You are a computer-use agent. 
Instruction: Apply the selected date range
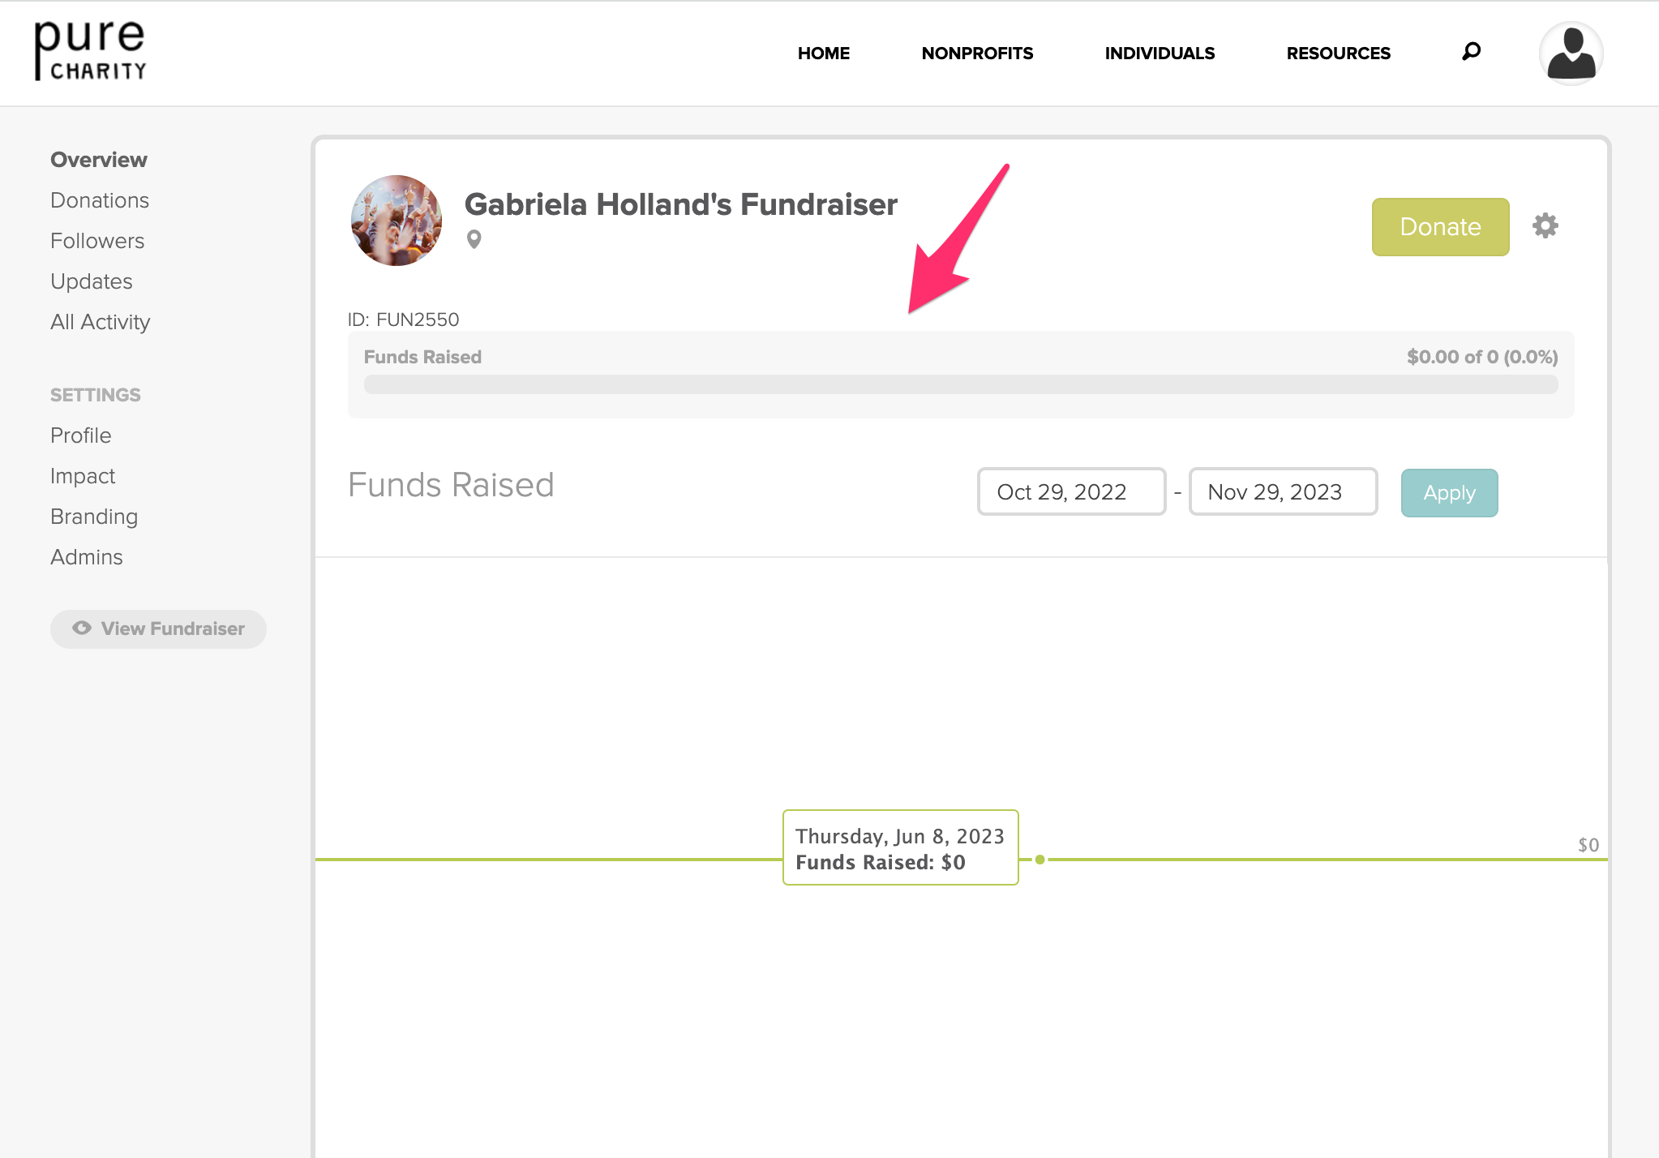click(1449, 492)
